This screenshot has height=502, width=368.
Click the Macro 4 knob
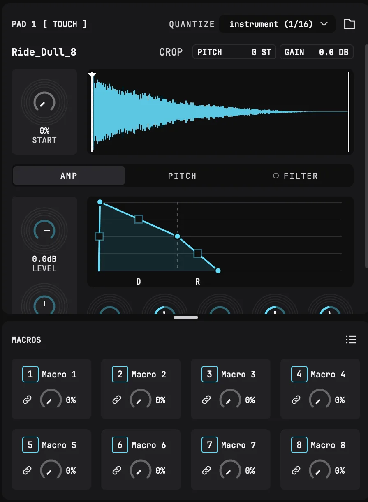[320, 400]
